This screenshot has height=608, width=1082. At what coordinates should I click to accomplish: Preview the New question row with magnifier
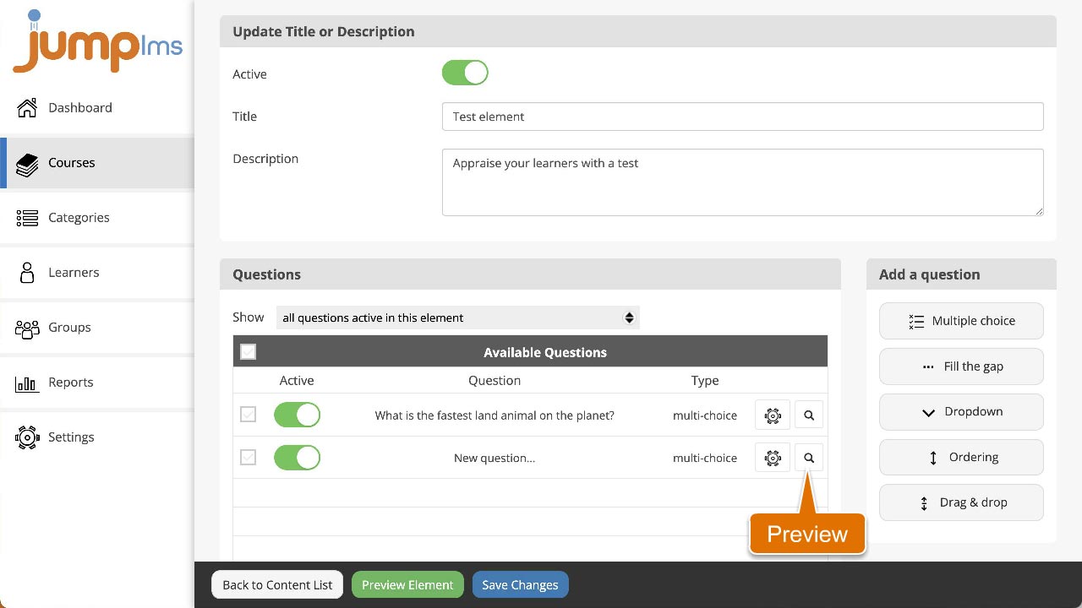[809, 458]
